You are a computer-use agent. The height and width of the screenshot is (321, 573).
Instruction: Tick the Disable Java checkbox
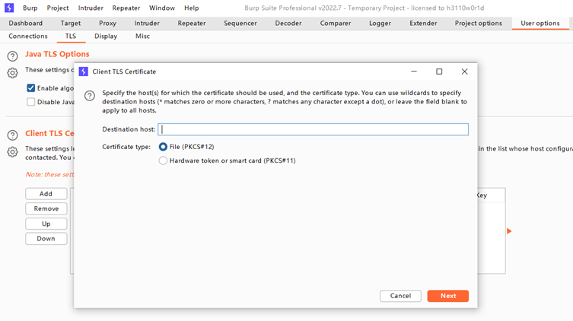click(30, 102)
